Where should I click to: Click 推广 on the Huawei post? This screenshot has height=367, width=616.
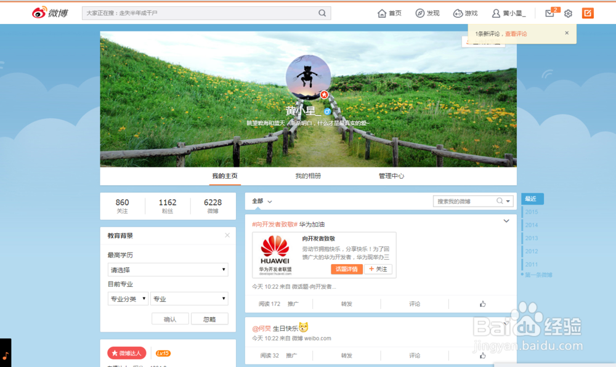tap(293, 304)
